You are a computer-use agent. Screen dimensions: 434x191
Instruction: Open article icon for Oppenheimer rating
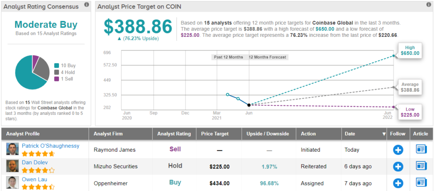coord(421,183)
